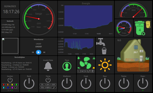Viewport: 153px width, 93px height.
Task: Click the underground OFF pump indicator
Action: click(141, 66)
